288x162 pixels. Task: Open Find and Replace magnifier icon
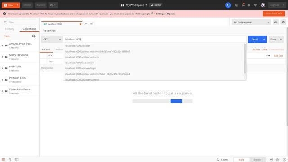click(x=10, y=160)
